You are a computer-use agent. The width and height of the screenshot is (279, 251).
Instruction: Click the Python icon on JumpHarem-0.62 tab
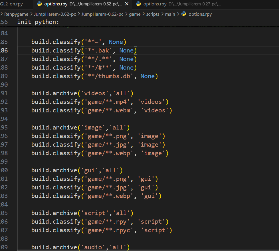click(x=39, y=4)
